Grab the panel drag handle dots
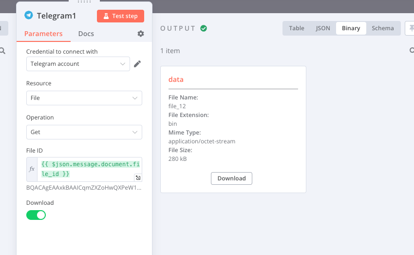Viewport: 414px width, 255px height. point(84,1)
